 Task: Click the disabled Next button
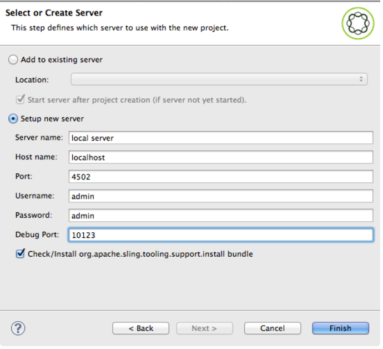204,328
